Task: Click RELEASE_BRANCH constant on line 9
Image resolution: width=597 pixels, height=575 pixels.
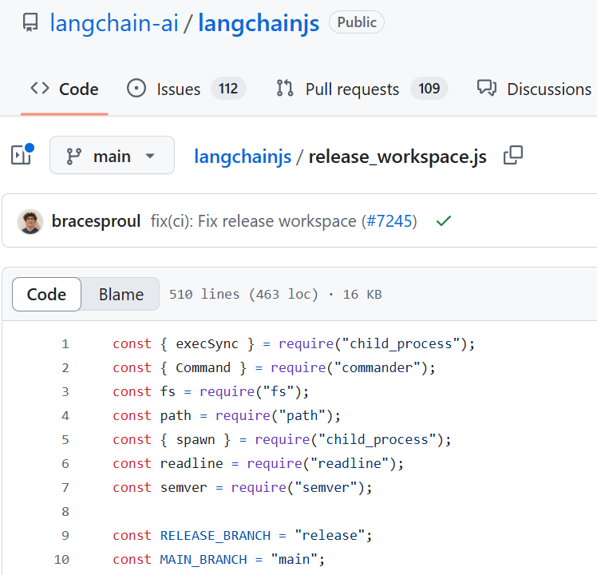Action: click(x=215, y=535)
